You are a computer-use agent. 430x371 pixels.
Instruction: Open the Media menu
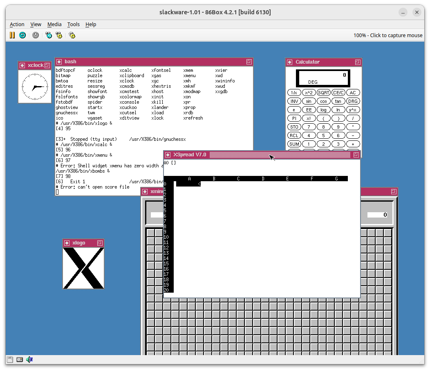click(54, 24)
